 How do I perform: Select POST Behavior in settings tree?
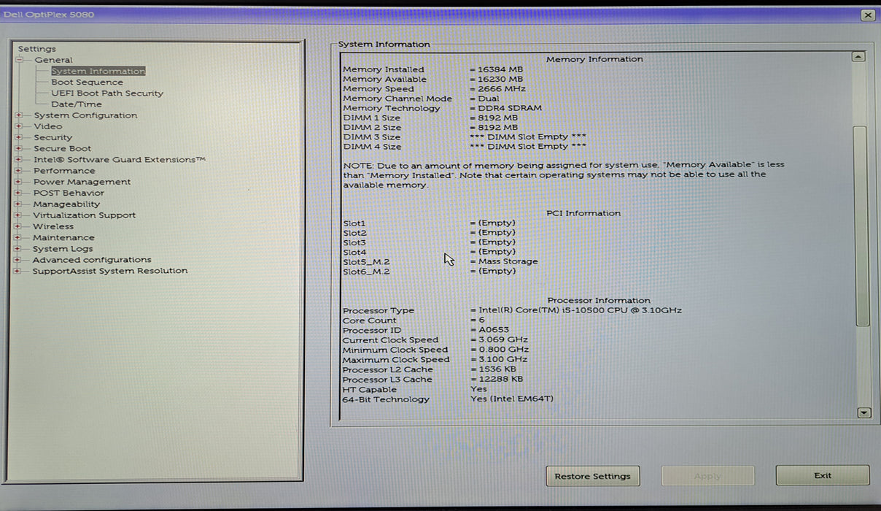click(69, 193)
